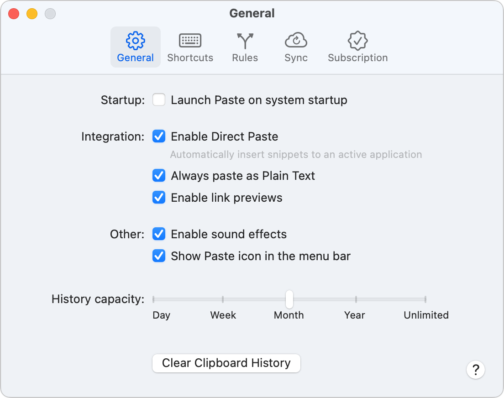Image resolution: width=504 pixels, height=398 pixels.
Task: Set history capacity slider to Week tick
Action: (x=223, y=299)
